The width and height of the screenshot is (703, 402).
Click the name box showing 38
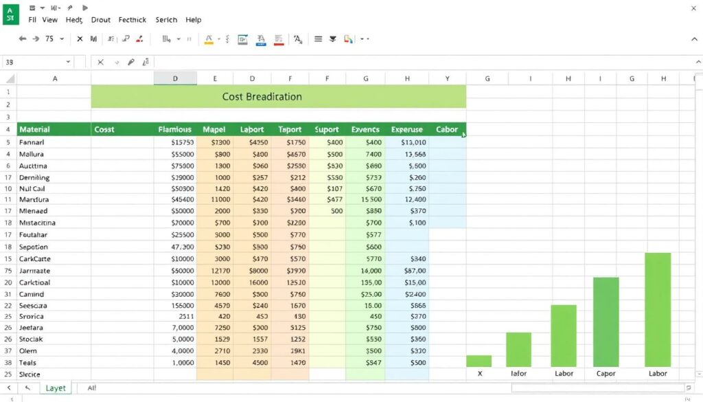click(x=38, y=62)
